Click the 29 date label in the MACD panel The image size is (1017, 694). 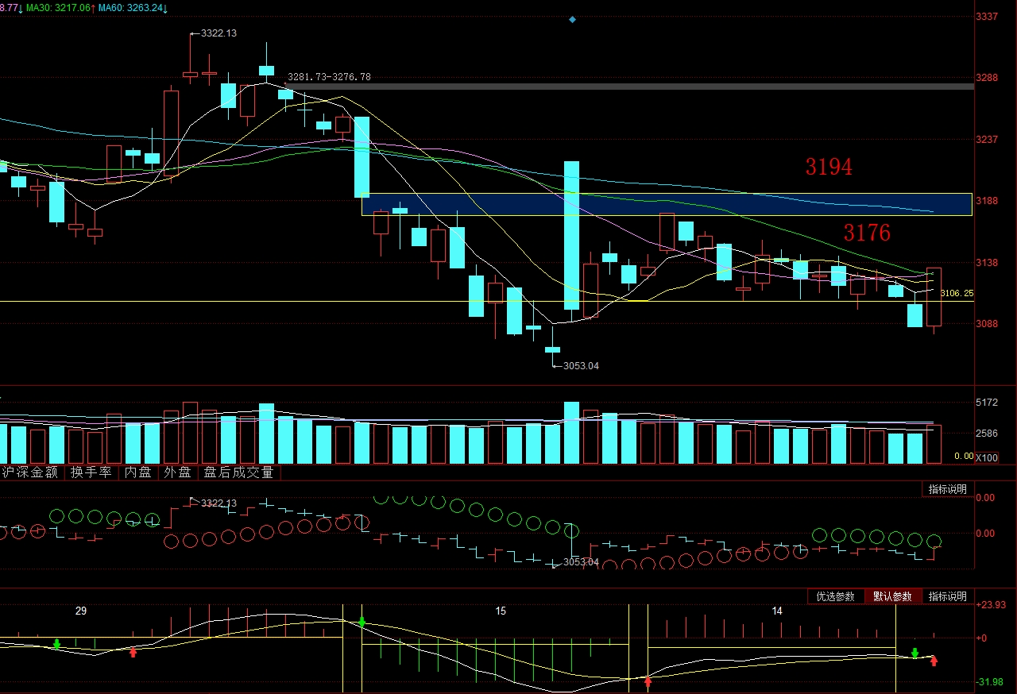click(81, 611)
